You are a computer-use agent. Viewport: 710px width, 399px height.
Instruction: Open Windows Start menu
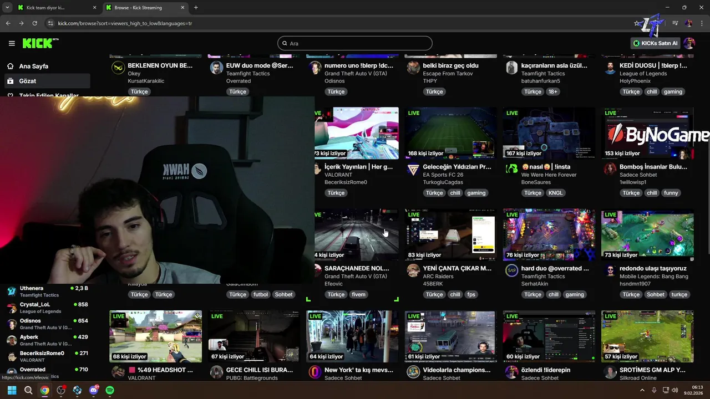pyautogui.click(x=12, y=390)
